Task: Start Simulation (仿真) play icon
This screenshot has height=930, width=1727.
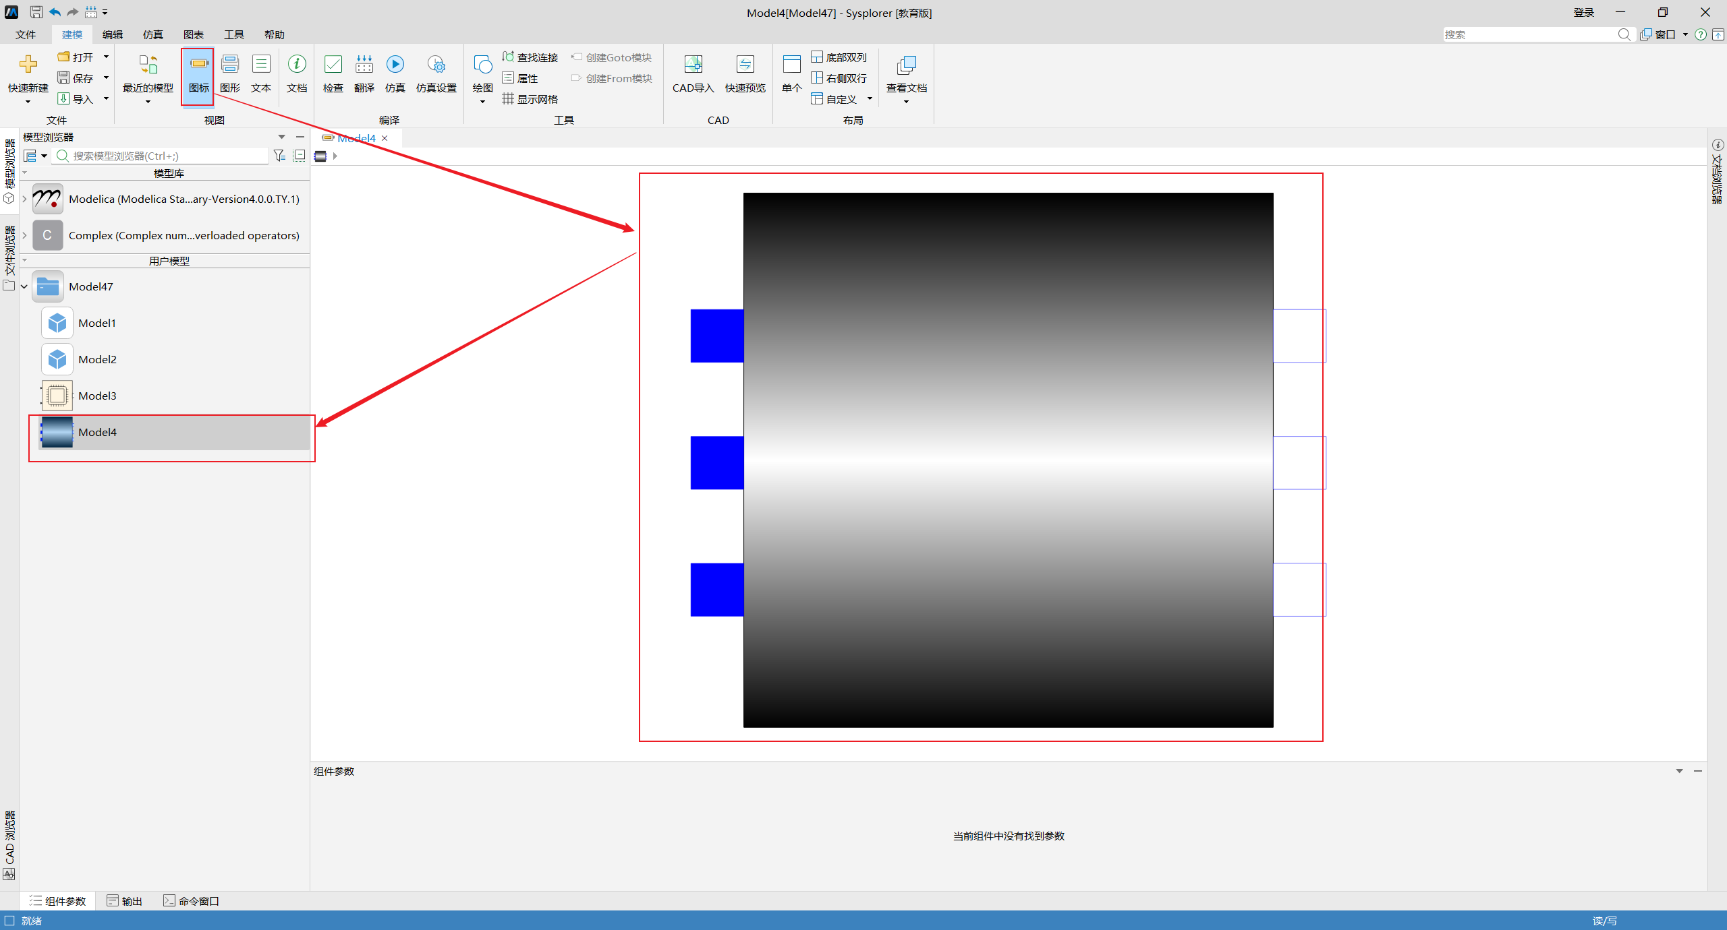Action: click(395, 65)
